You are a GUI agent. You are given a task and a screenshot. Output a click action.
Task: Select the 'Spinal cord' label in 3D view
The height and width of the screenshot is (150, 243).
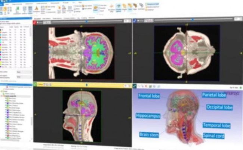(x=213, y=136)
